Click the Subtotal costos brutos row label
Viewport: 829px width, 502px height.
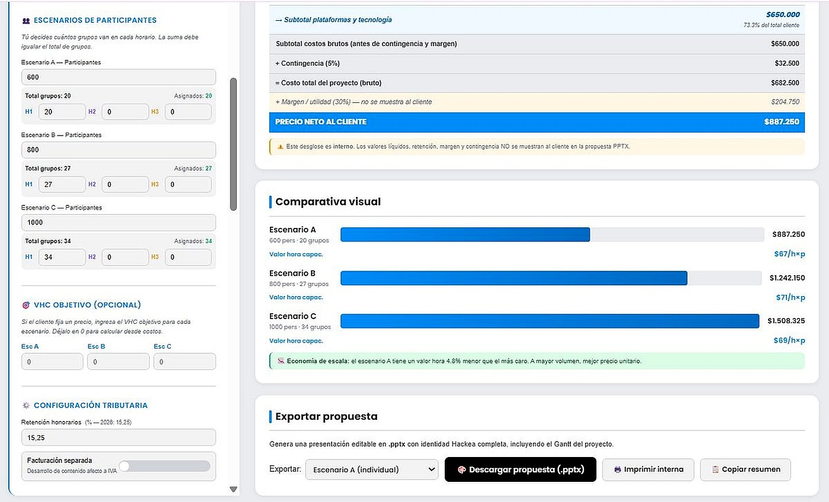(366, 44)
